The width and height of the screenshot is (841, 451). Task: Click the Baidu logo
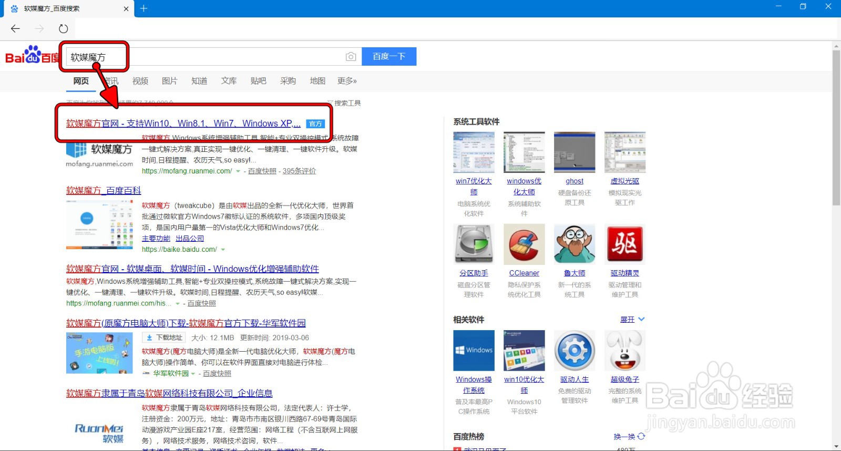click(32, 55)
